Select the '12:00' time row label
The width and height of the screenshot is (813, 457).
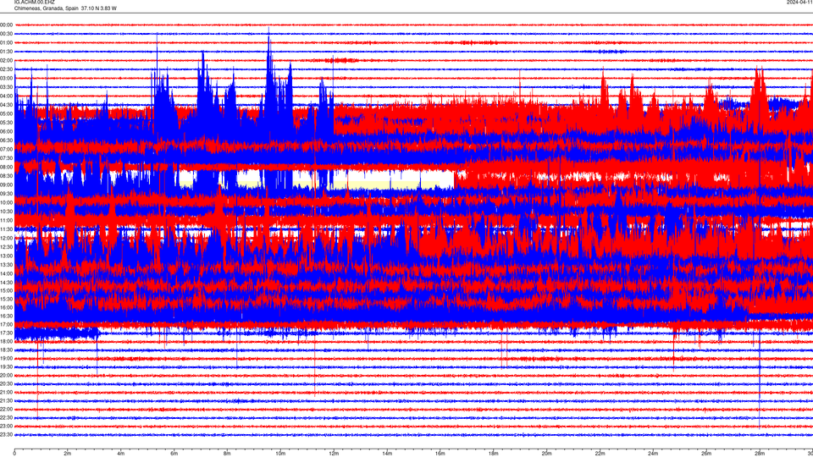coord(6,239)
